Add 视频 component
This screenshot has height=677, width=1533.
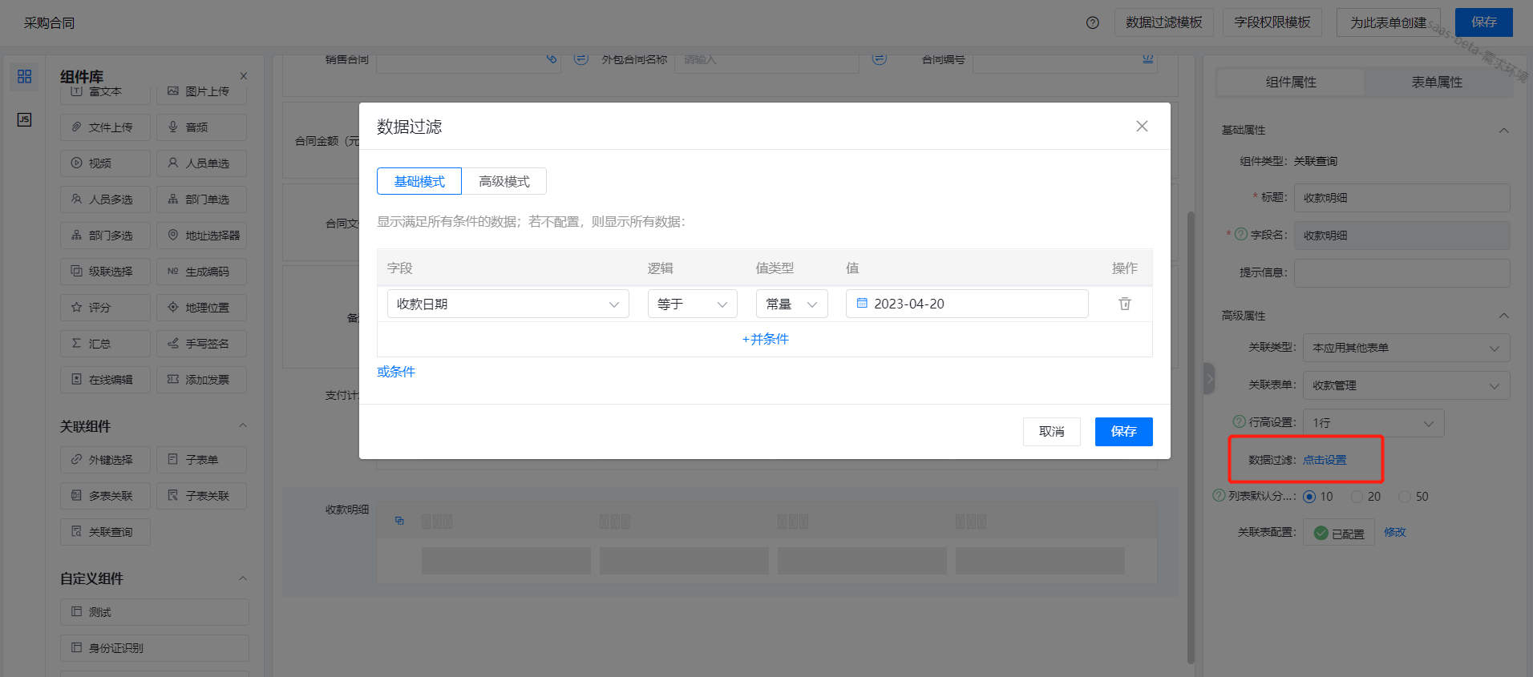pos(105,163)
